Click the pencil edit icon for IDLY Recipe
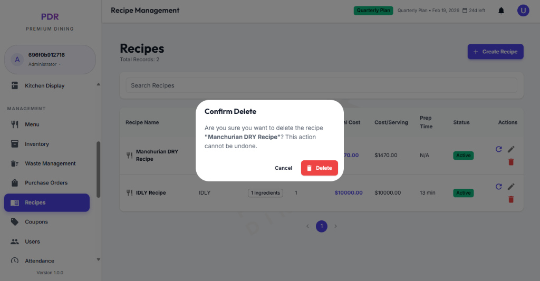 [x=510, y=187]
